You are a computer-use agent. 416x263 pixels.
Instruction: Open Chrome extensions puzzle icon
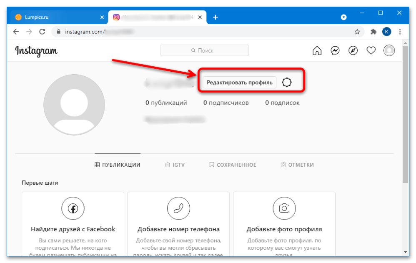tap(373, 32)
